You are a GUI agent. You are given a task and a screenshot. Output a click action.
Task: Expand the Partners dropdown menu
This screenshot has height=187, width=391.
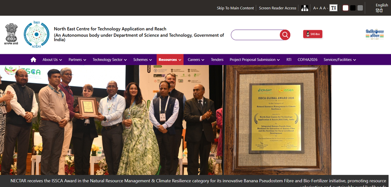(x=77, y=60)
